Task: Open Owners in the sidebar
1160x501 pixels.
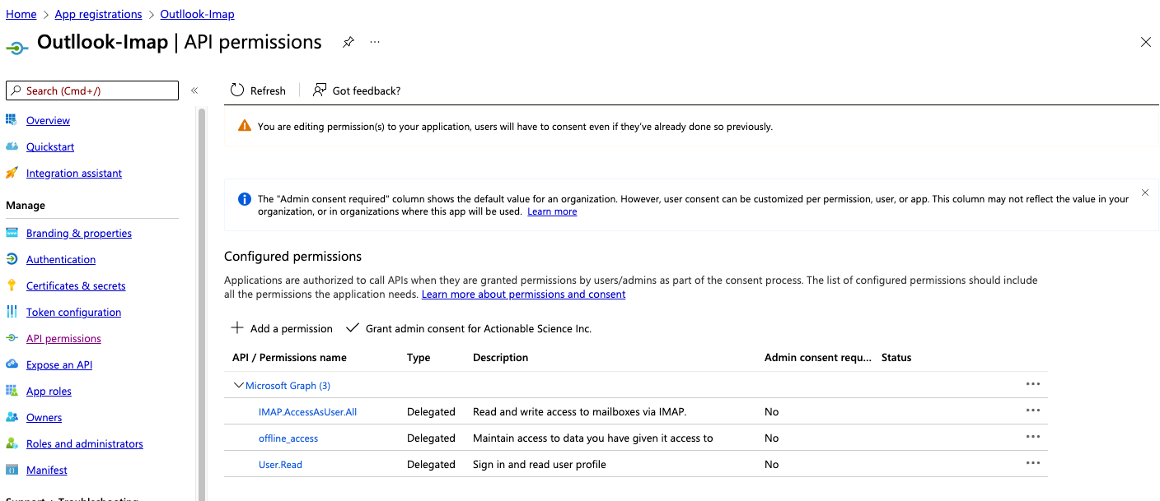Action: (44, 417)
